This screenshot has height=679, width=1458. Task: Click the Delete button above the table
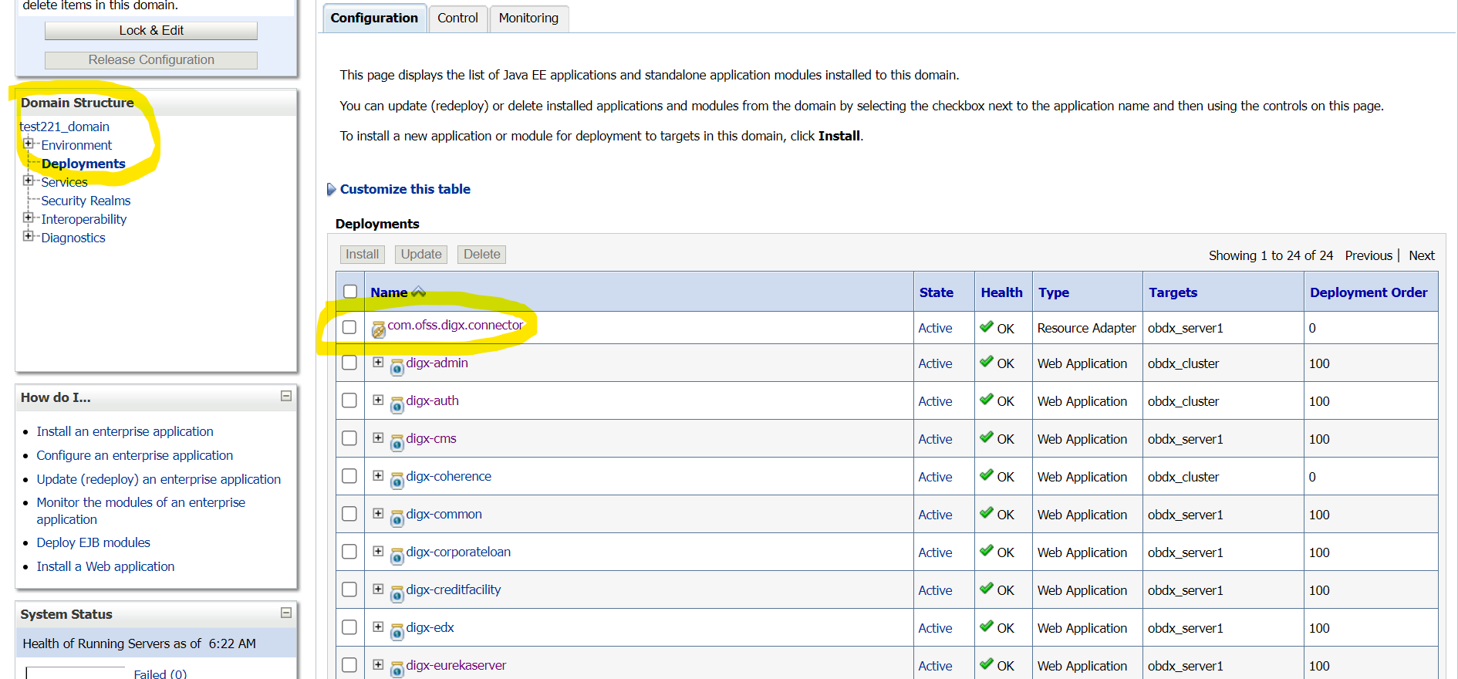point(482,255)
